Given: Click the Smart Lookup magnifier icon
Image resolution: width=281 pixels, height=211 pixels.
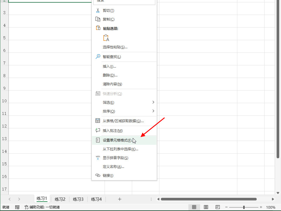Looking at the screenshot, I should point(98,57).
